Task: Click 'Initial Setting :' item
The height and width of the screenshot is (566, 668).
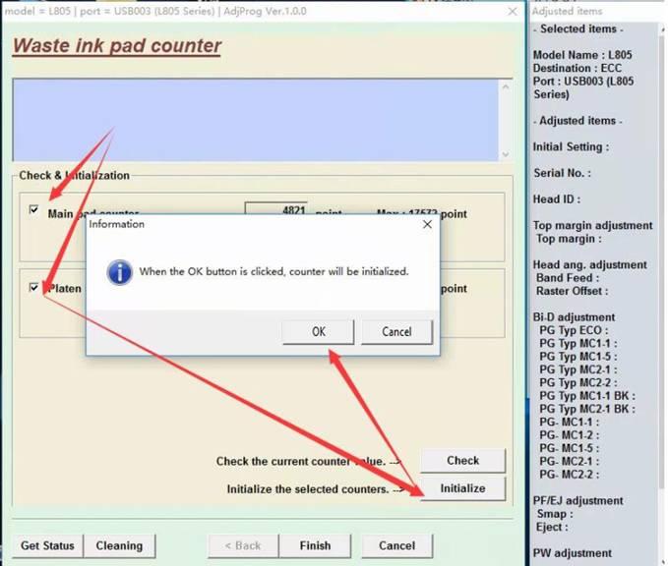Action: point(571,146)
